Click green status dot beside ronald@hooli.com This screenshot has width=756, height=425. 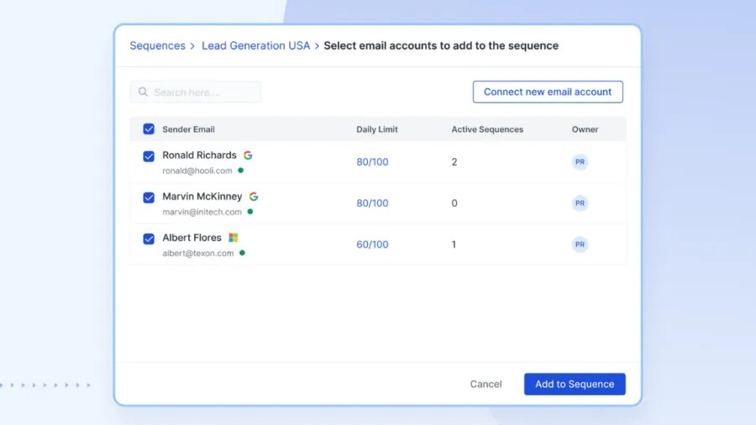coord(240,171)
